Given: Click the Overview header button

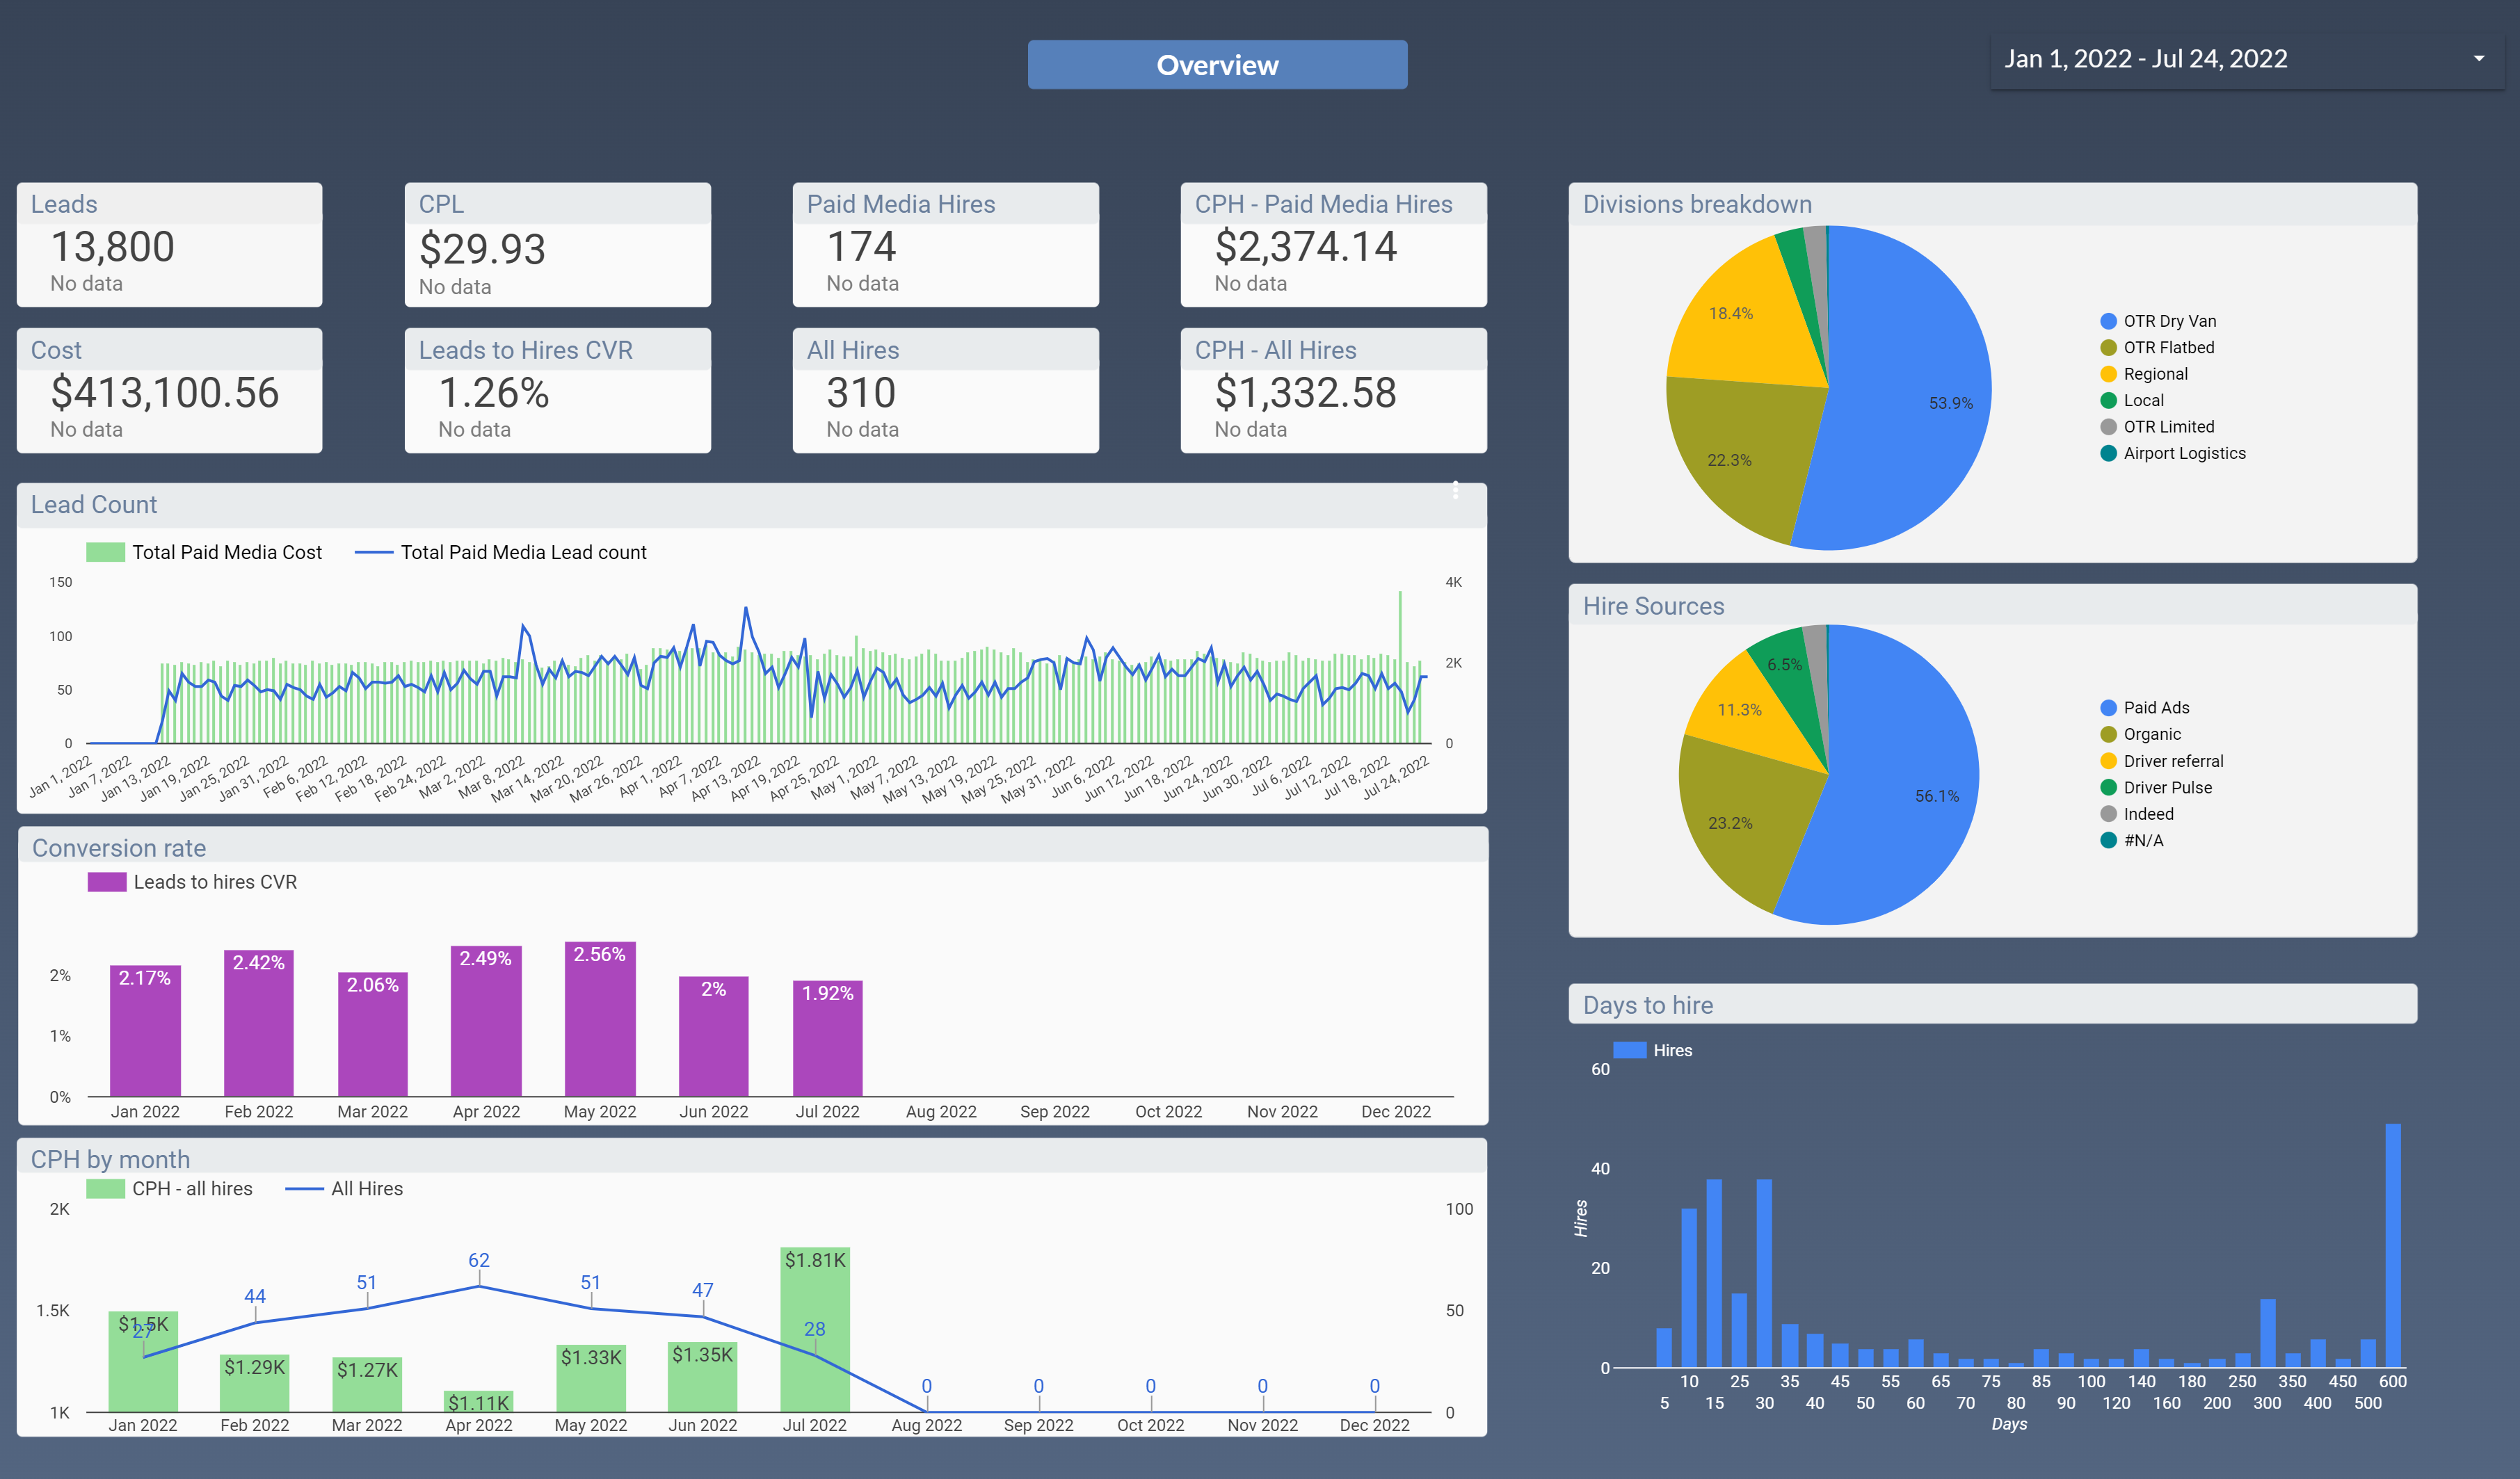Looking at the screenshot, I should coord(1216,65).
